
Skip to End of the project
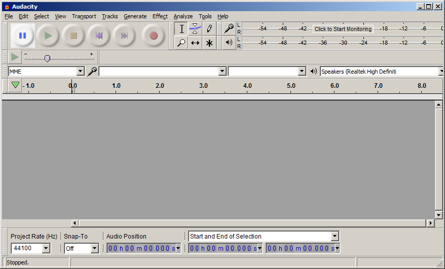124,36
